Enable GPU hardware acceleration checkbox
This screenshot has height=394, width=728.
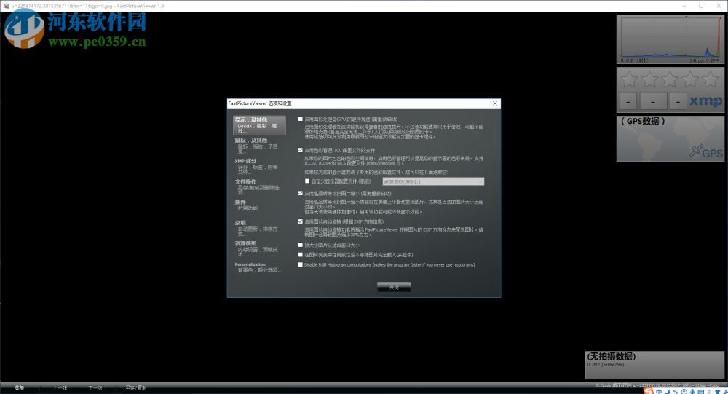(x=301, y=119)
